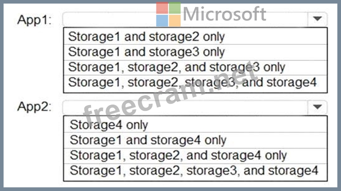Click the Microsoft wordmark text
Image resolution: width=341 pixels, height=191 pixels.
225,14
